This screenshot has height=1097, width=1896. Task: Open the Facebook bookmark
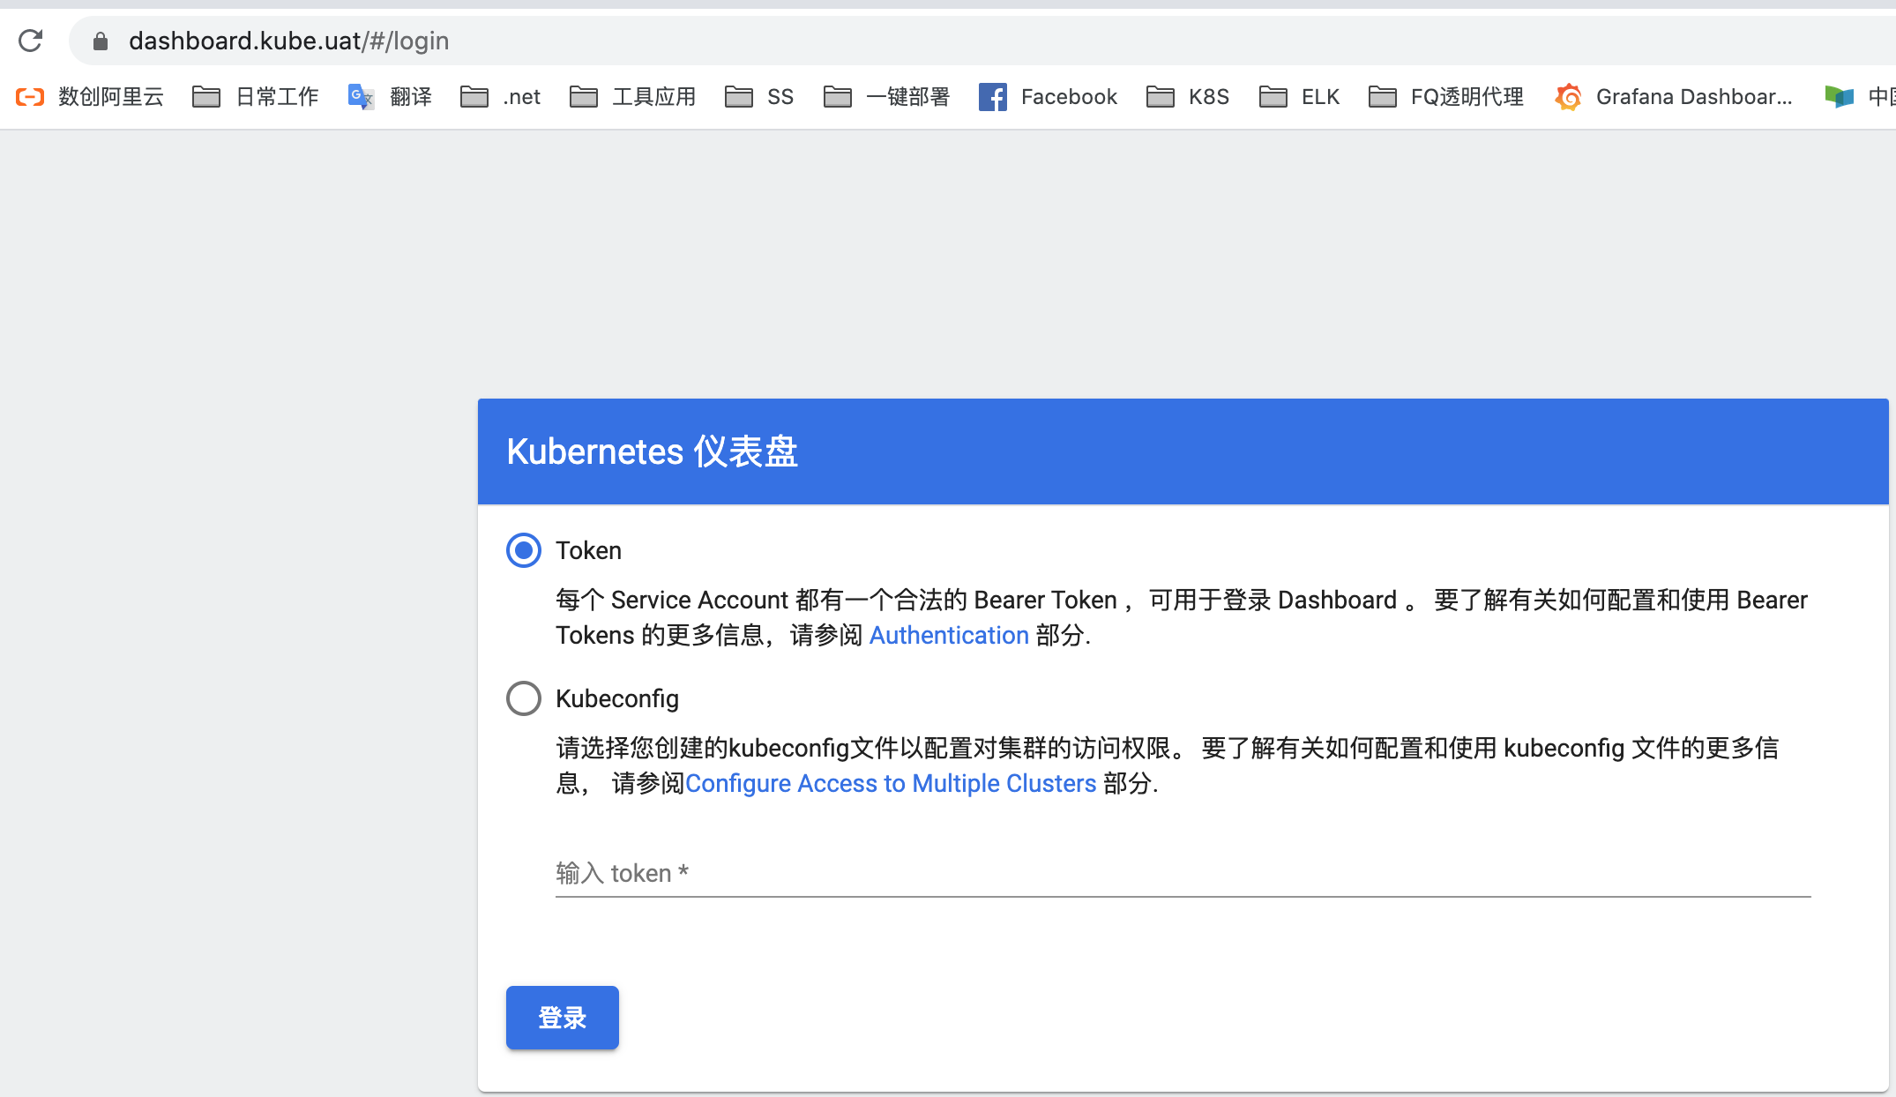point(1048,97)
